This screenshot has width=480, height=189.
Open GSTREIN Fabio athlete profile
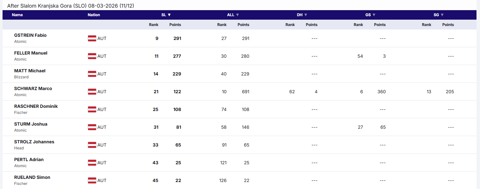click(x=30, y=35)
